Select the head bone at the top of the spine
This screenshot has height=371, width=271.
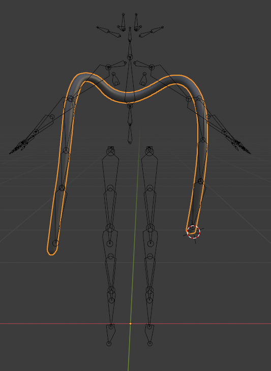tap(130, 35)
